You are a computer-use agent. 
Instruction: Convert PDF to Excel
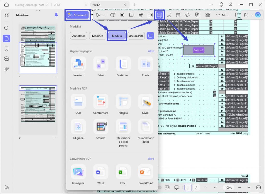pos(123,175)
